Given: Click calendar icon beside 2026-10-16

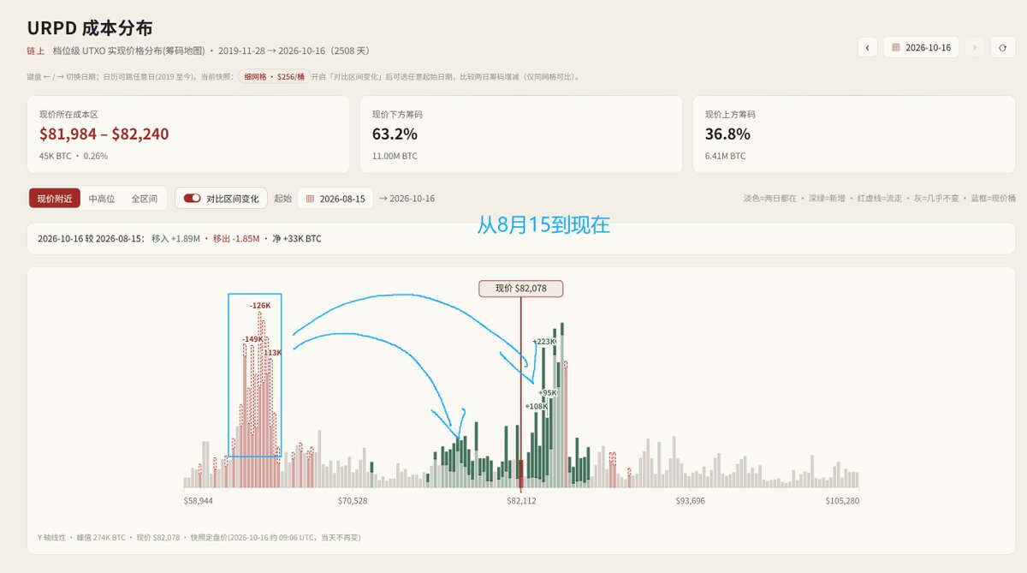Looking at the screenshot, I should [x=896, y=48].
